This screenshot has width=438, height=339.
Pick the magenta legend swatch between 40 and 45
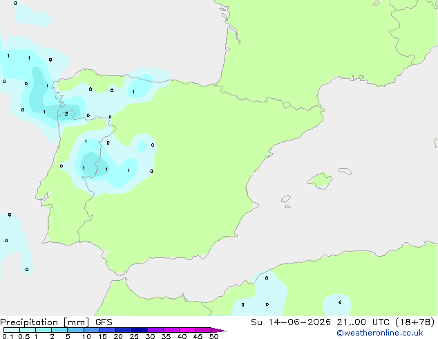click(187, 330)
